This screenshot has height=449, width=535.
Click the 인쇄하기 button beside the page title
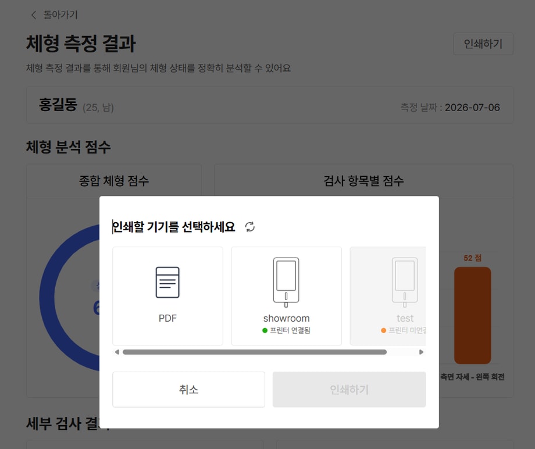click(483, 44)
